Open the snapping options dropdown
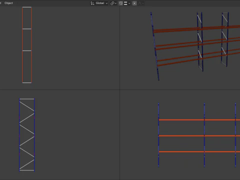Screen dimensions: 240x180 pyautogui.click(x=127, y=3)
